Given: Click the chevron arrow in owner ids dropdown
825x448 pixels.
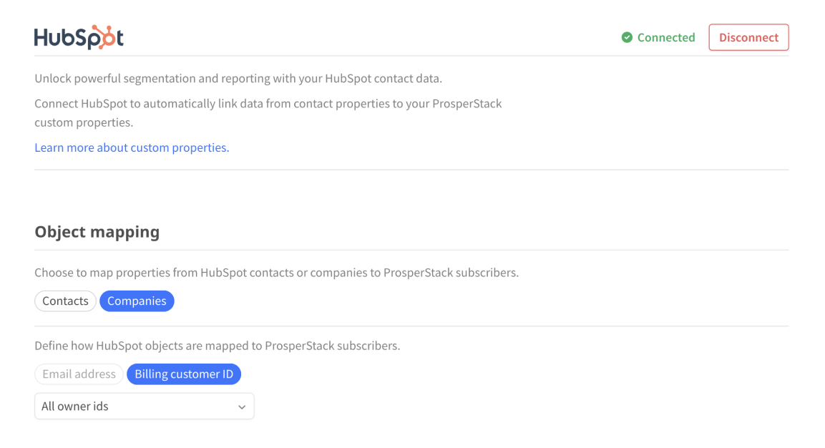Looking at the screenshot, I should 242,407.
